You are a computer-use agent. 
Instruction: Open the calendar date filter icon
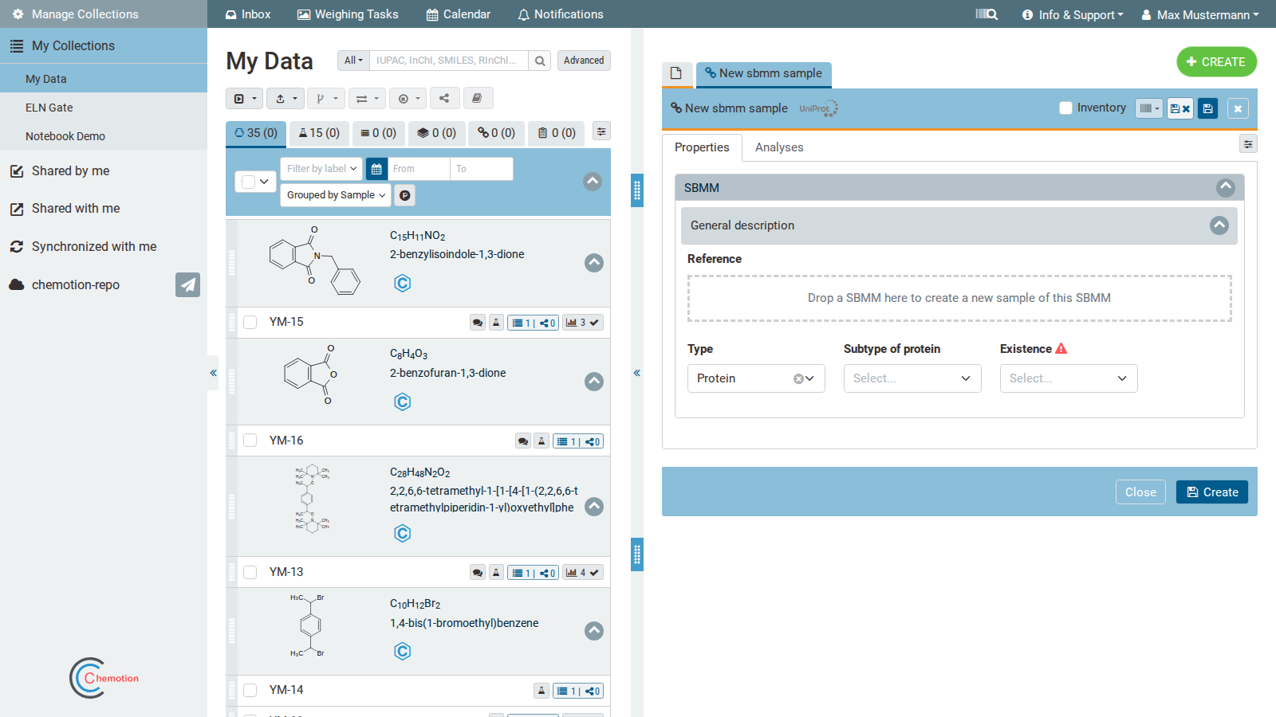click(376, 169)
